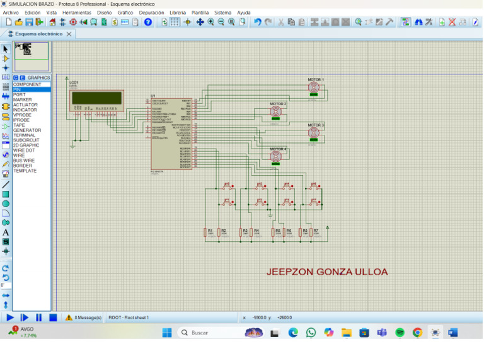Open the Windows Start menu
Viewport: 484px width, 342px height.
pos(167,333)
